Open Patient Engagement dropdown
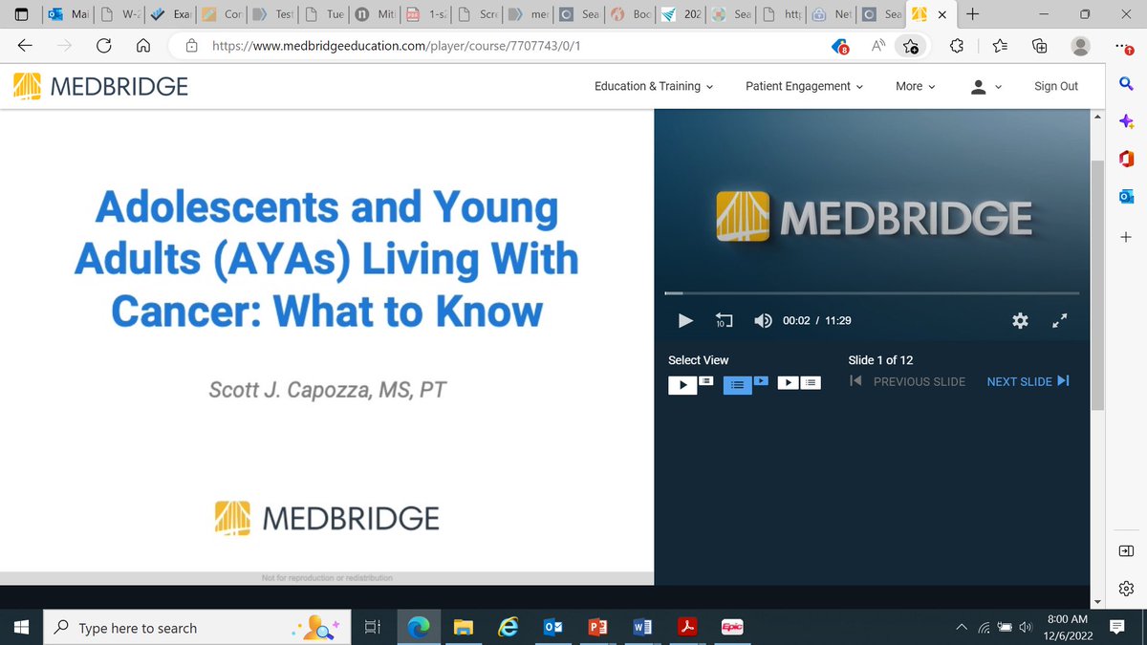This screenshot has height=645, width=1147. click(804, 86)
